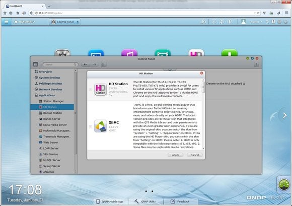Image resolution: width=292 pixels, height=206 pixels.
Task: Open the resource monitor dashboard gauge
Action: click(283, 184)
